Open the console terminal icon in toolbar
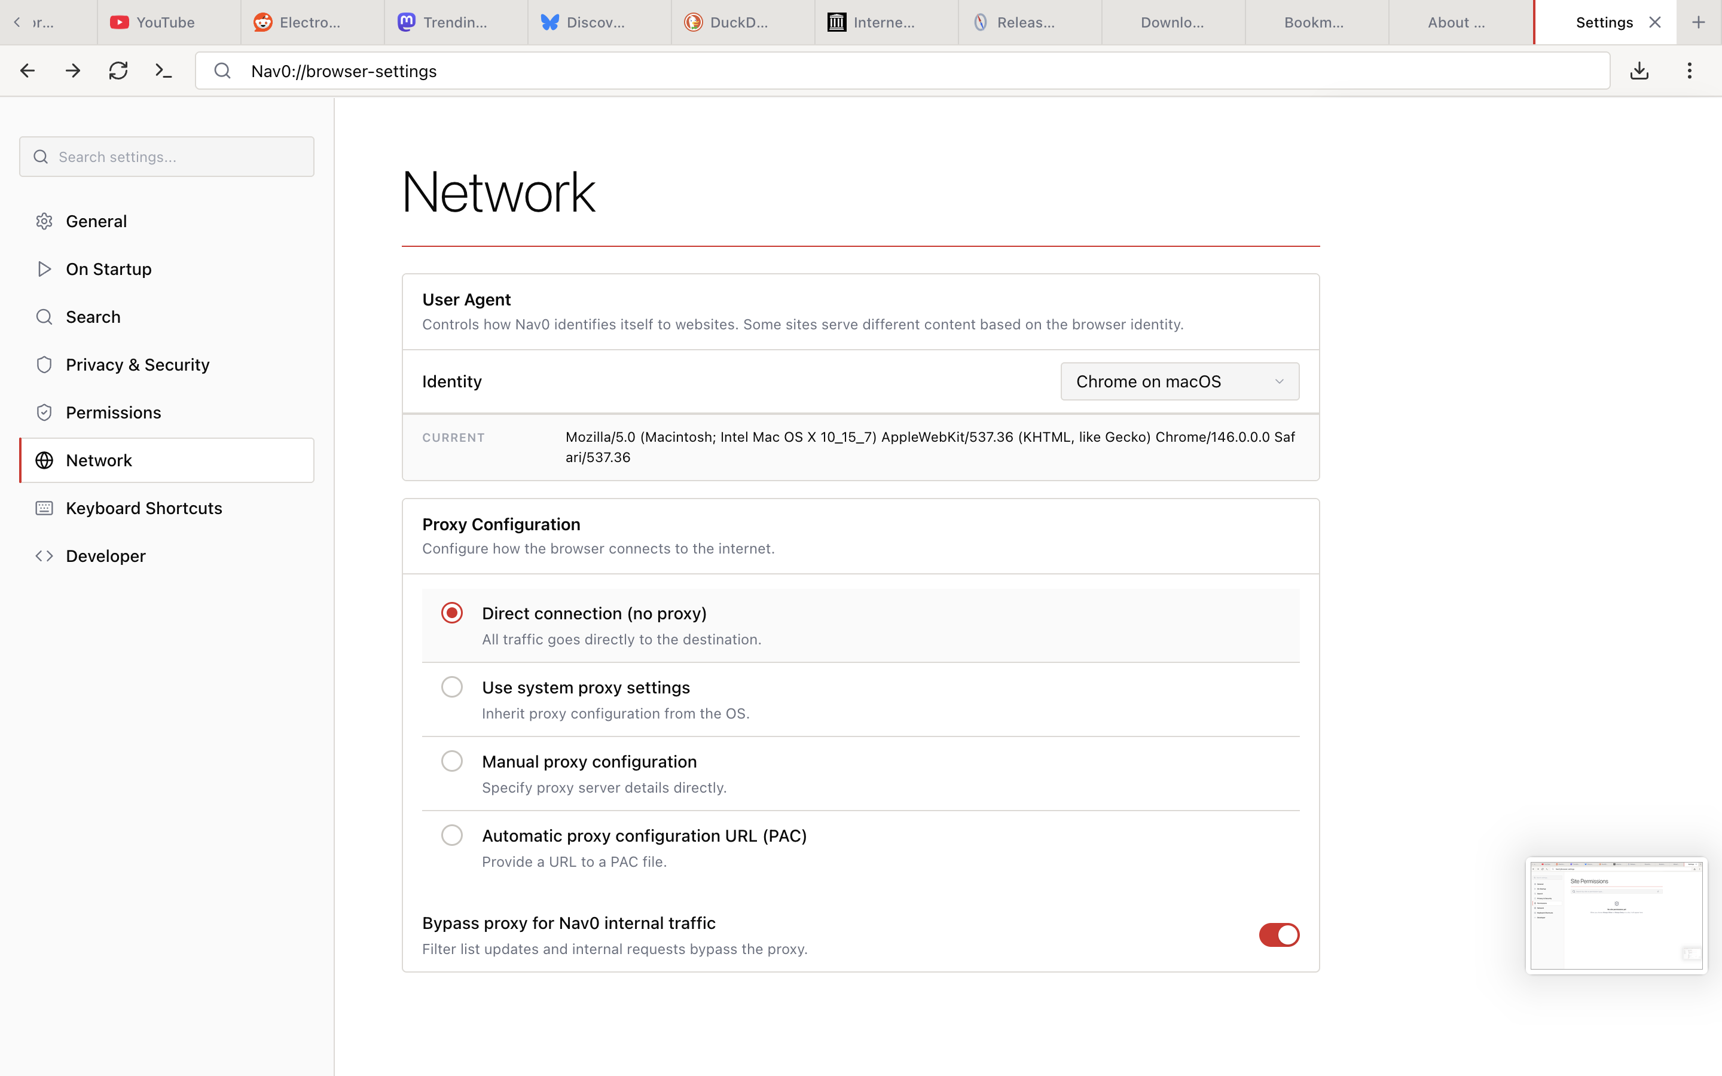 pyautogui.click(x=164, y=71)
